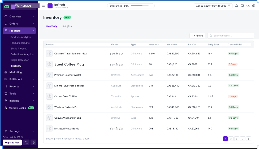Expand the Fulfillment menu chevron

tap(33, 79)
